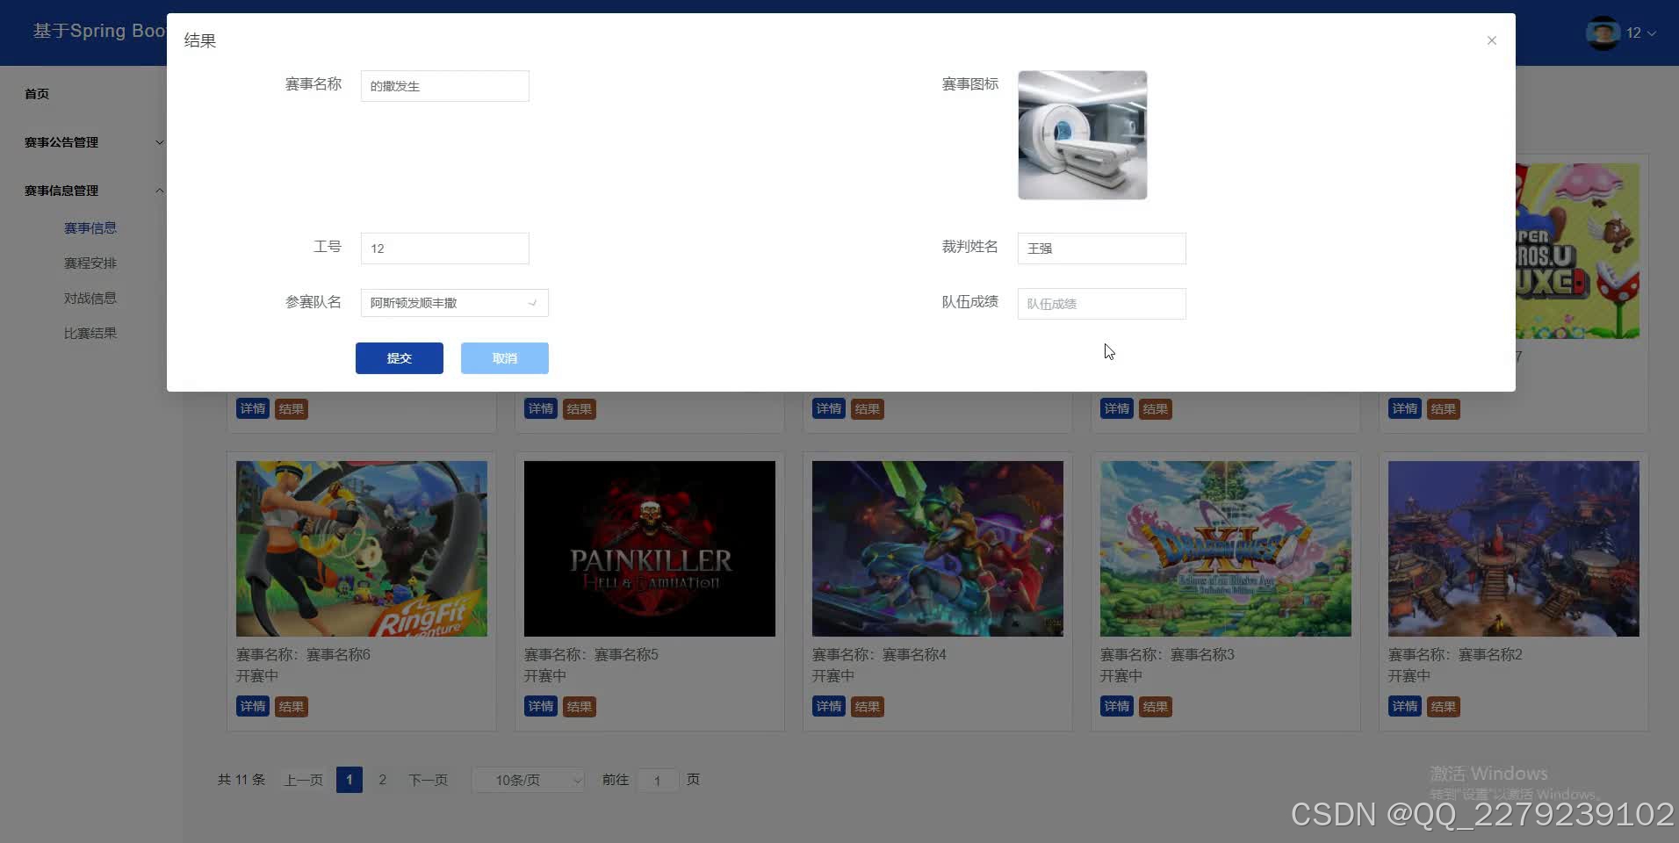The height and width of the screenshot is (843, 1679).
Task: Click the 赛事名称:赛事名称3 label
Action: (x=1167, y=655)
